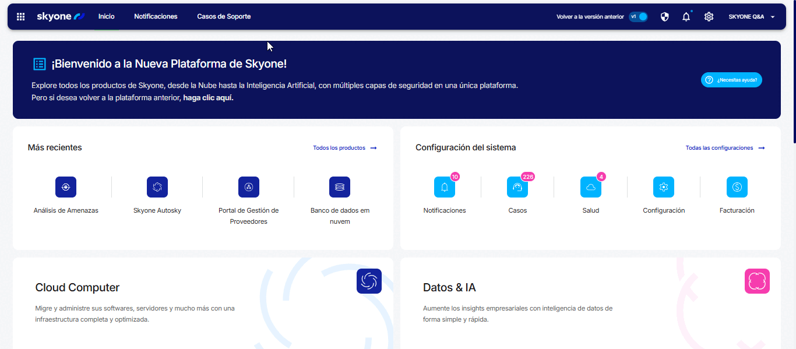The width and height of the screenshot is (796, 349).
Task: Open Todas las configuraciones link
Action: point(725,148)
